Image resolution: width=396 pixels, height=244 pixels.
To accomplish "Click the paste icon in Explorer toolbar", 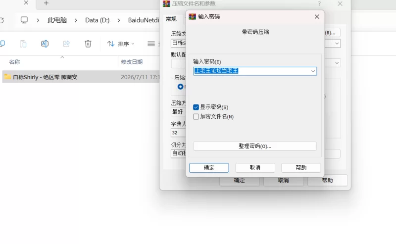I will coord(23,44).
